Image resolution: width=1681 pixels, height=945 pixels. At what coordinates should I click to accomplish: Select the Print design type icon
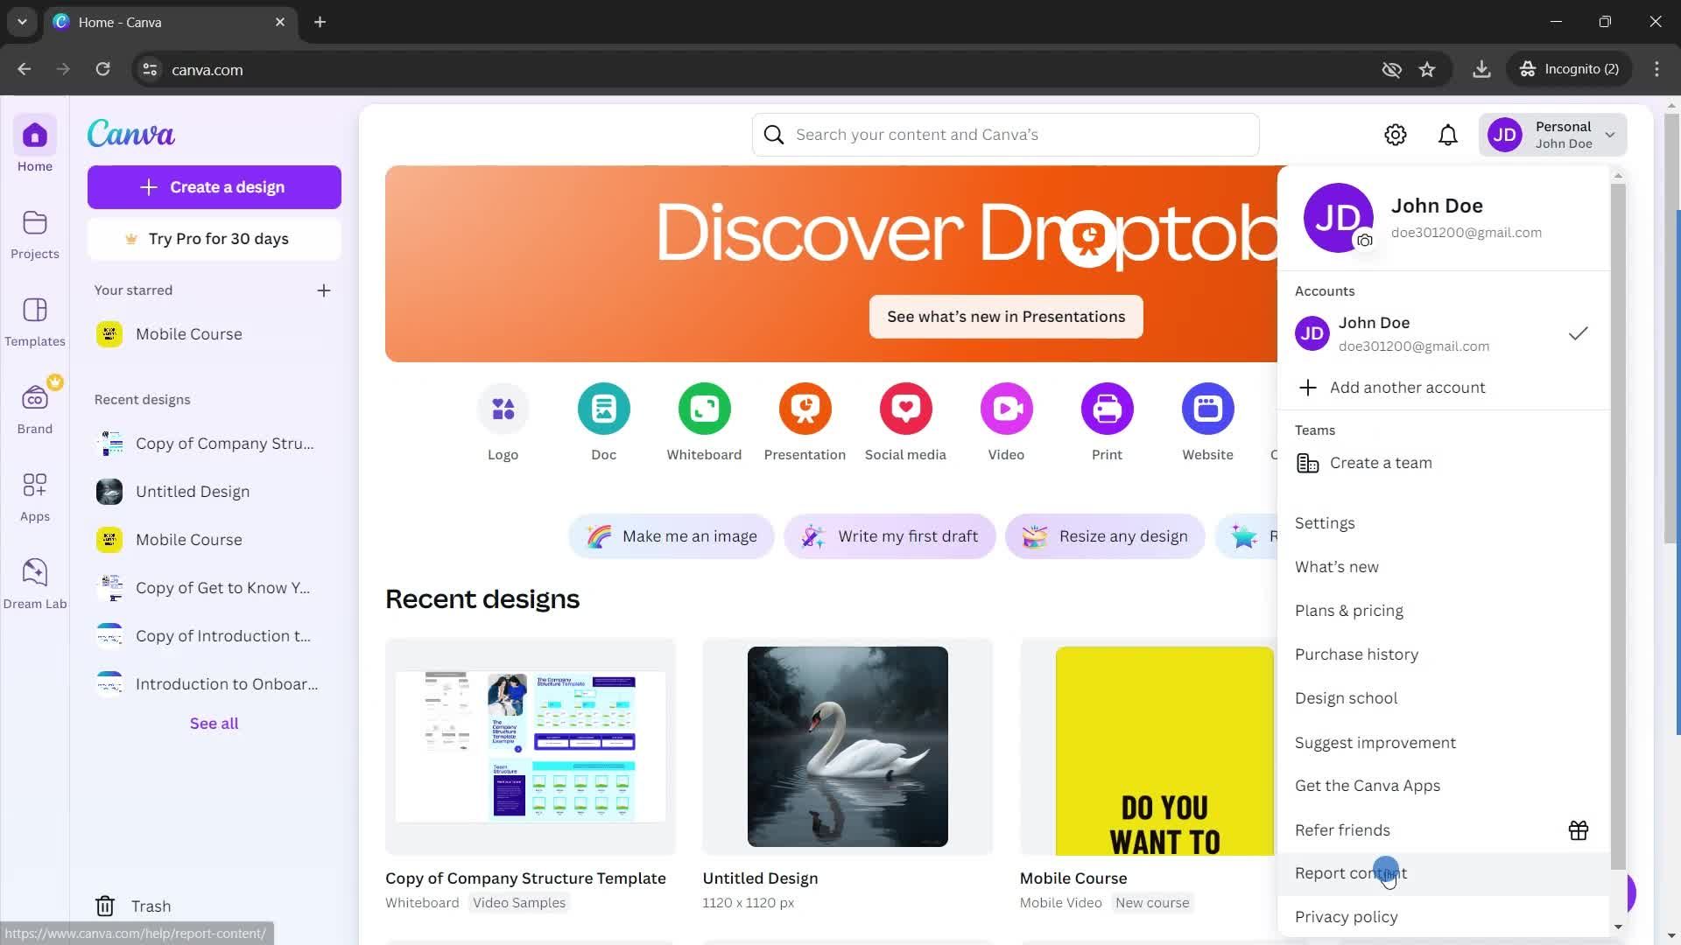pos(1108,409)
